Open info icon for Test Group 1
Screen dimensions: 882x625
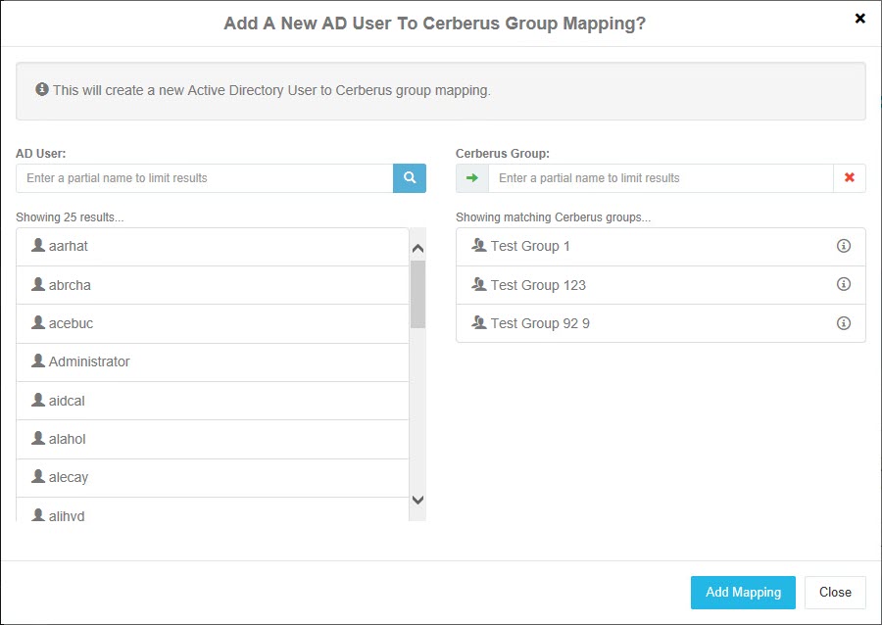pyautogui.click(x=843, y=246)
